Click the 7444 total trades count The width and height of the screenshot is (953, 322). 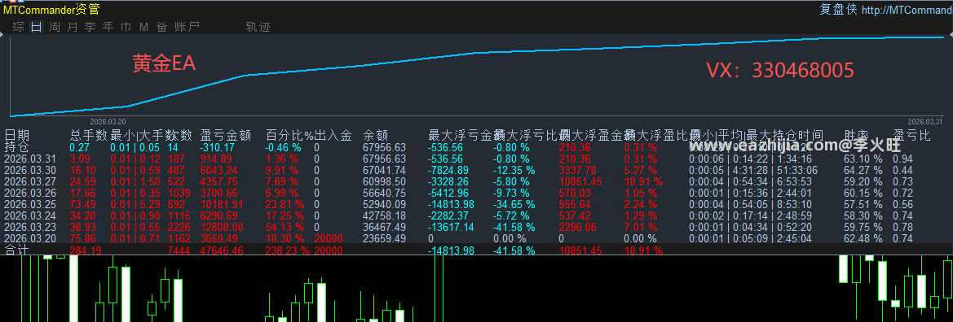179,250
